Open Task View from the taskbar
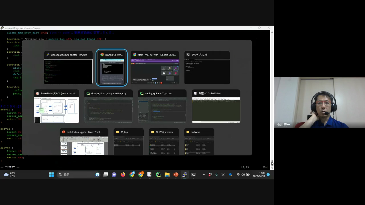 tap(106, 175)
